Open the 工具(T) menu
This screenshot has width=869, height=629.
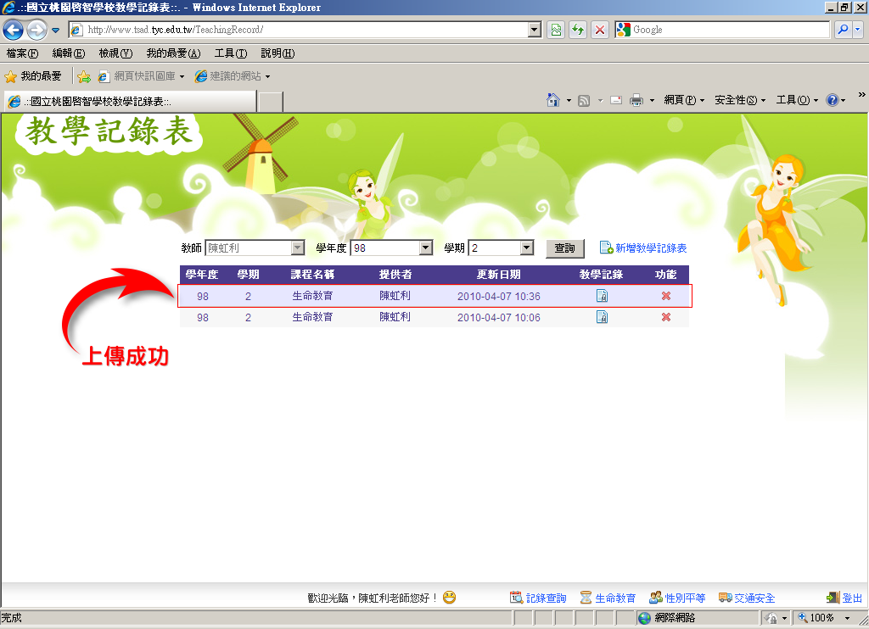coord(231,53)
